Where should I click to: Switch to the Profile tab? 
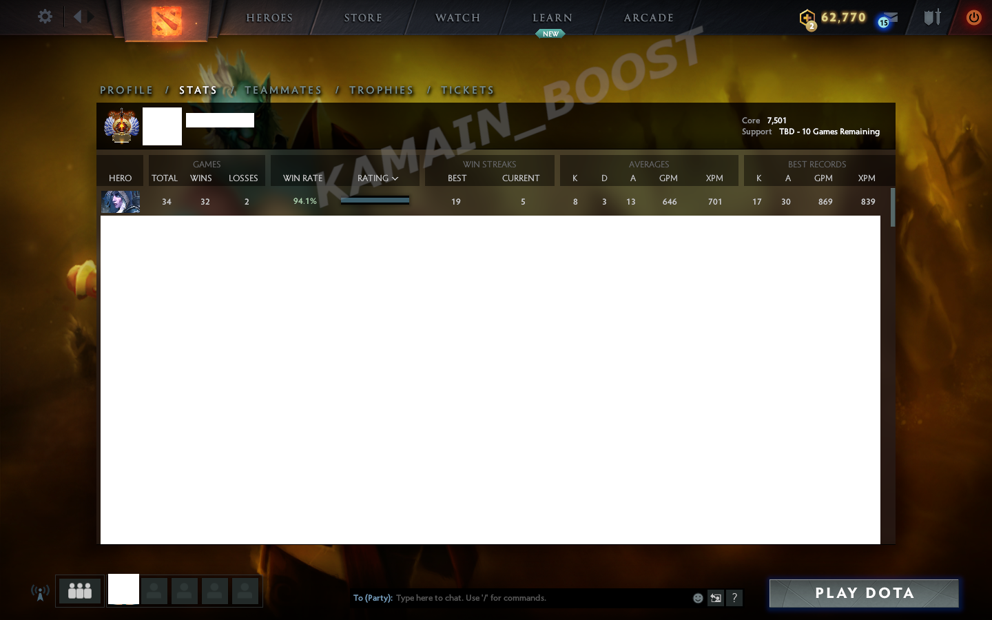click(x=127, y=90)
